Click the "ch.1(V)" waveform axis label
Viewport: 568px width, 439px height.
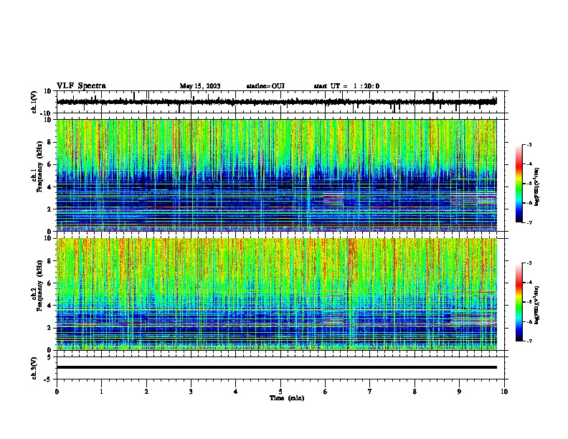tap(34, 102)
